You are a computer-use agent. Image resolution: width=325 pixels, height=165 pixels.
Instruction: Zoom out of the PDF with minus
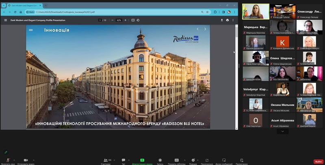[x=113, y=20]
